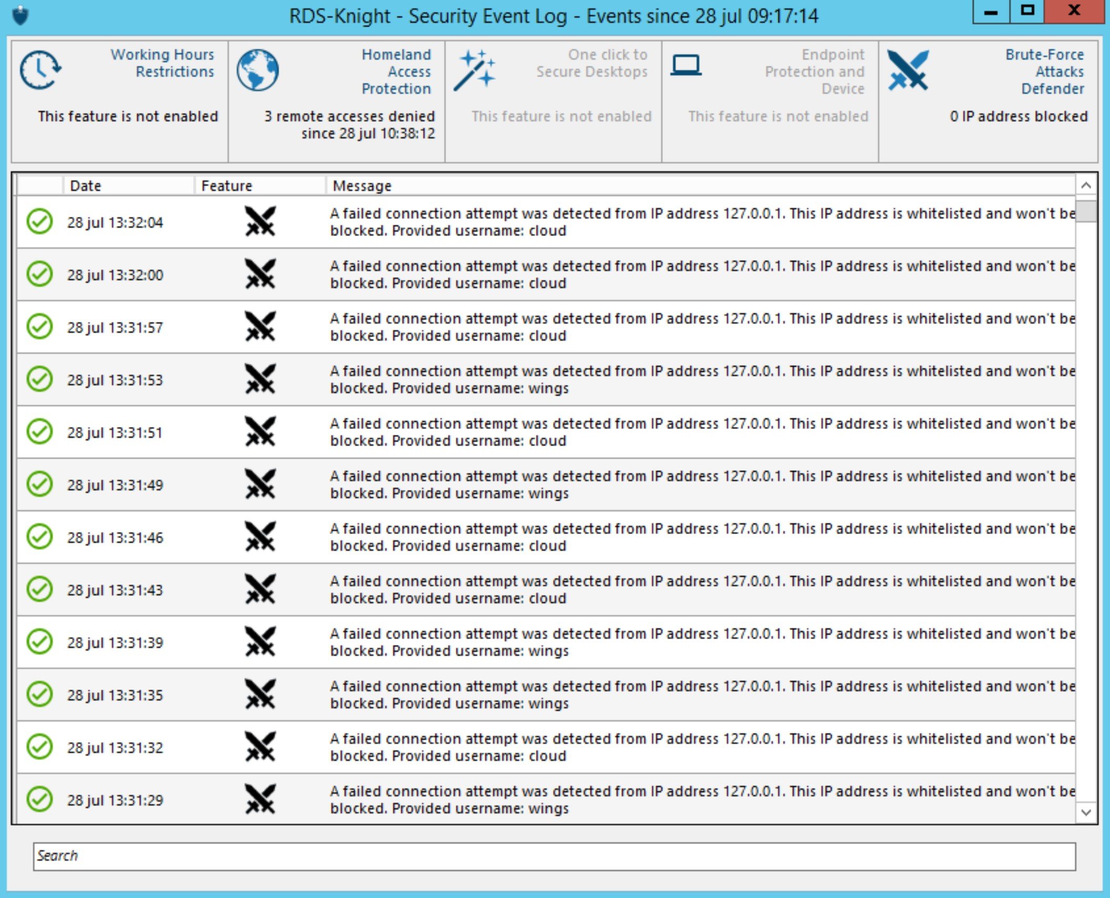Click the RDS-Knight shield icon in title bar
The image size is (1110, 898).
pyautogui.click(x=20, y=15)
